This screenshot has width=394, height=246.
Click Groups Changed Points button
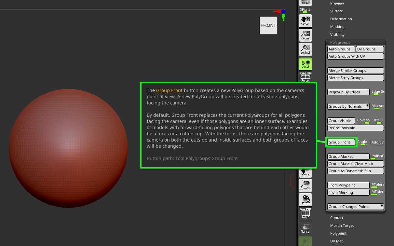click(356, 207)
